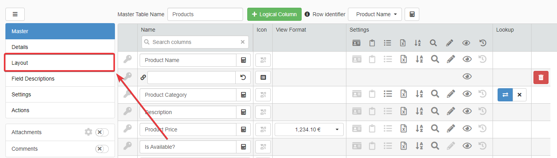Image resolution: width=557 pixels, height=158 pixels.
Task: Click the undo arrow in linked column row
Action: pyautogui.click(x=243, y=77)
